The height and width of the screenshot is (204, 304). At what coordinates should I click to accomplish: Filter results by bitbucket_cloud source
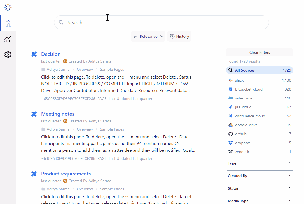(259, 89)
